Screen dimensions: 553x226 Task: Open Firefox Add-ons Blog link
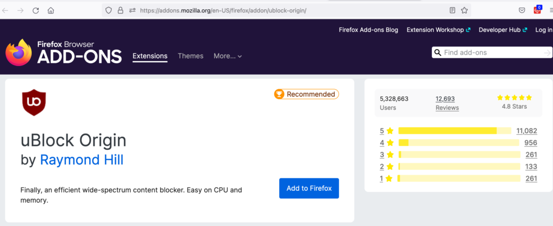tap(368, 30)
